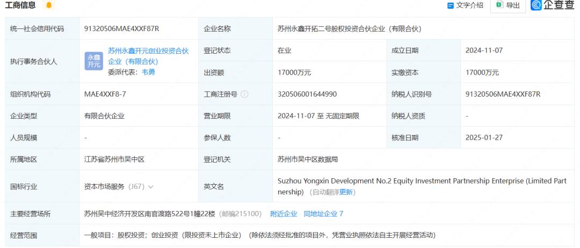This screenshot has width=580, height=248.
Task: Open representative 韦勇's profile link
Action: (148, 72)
